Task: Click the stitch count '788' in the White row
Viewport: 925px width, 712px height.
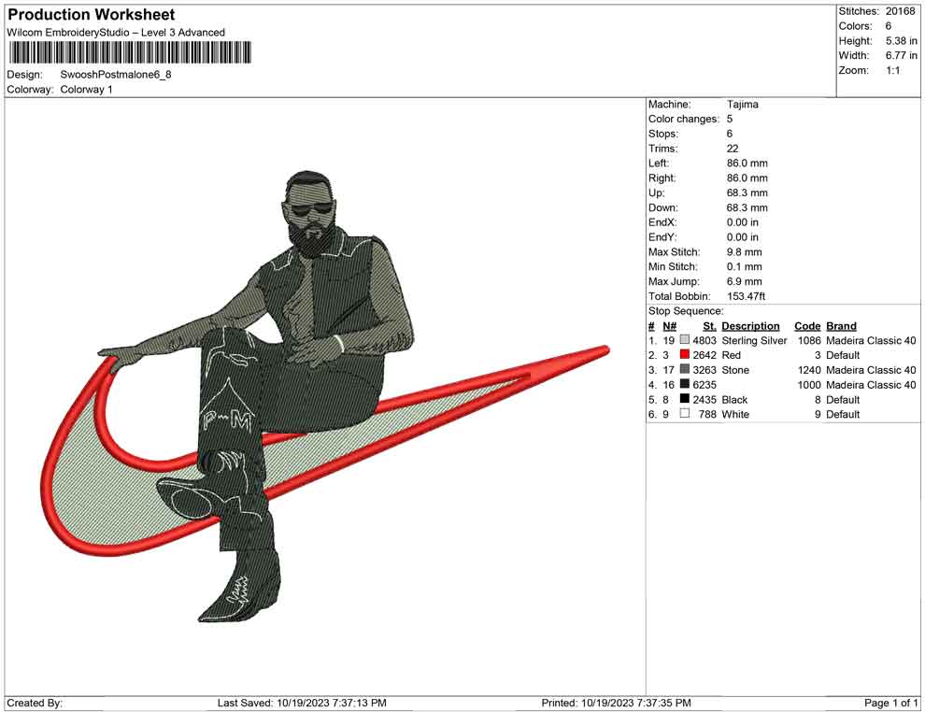Action: (707, 414)
